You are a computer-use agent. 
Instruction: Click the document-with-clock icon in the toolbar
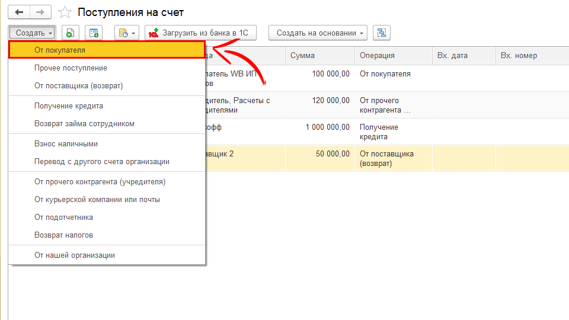click(126, 33)
